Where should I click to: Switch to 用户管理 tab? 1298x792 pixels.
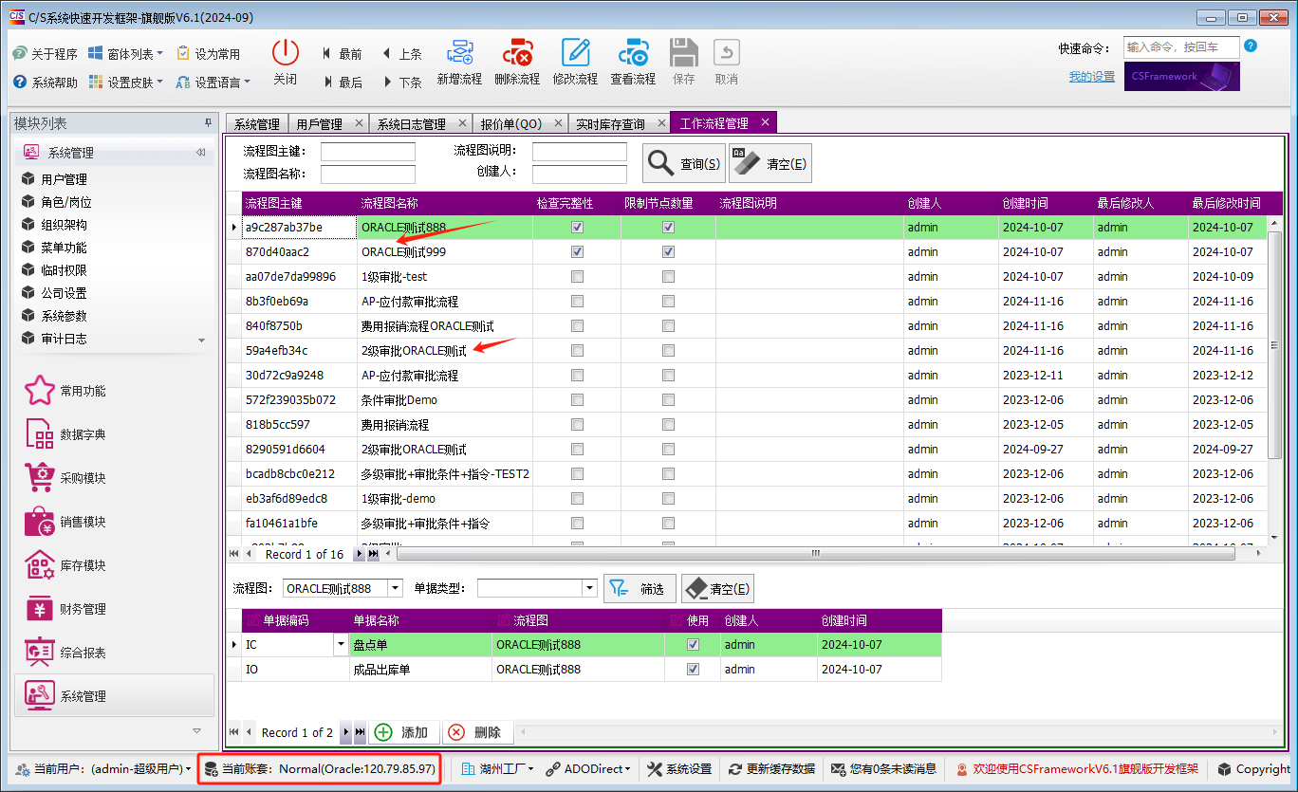(x=319, y=124)
